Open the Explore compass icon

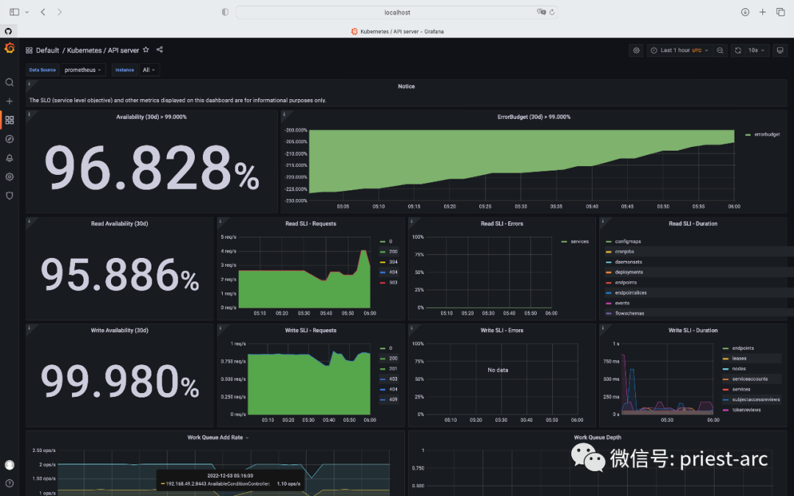pyautogui.click(x=9, y=139)
